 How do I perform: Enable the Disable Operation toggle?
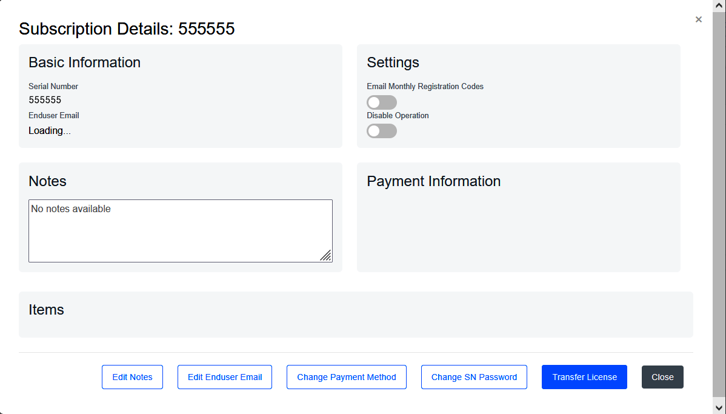[381, 130]
